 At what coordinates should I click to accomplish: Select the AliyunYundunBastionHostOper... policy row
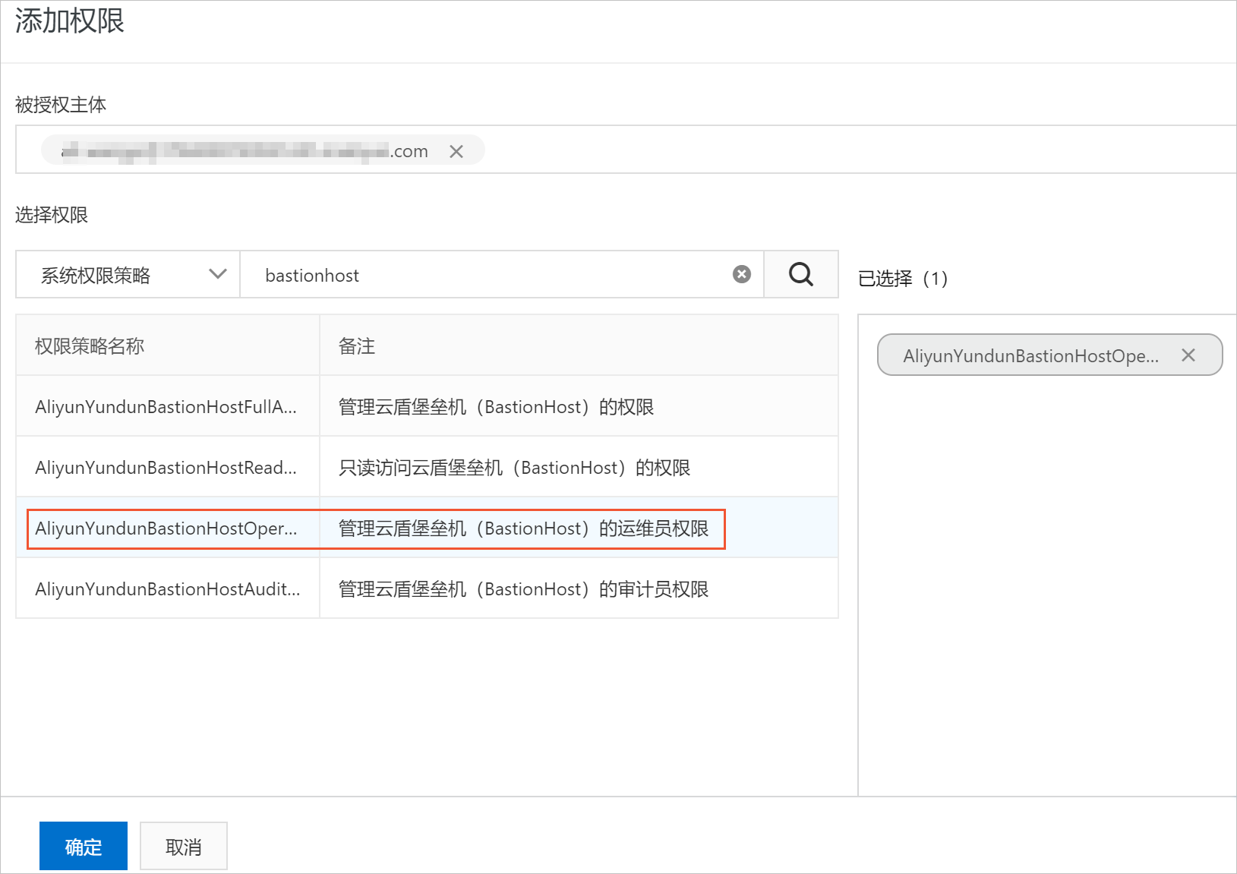[x=427, y=528]
